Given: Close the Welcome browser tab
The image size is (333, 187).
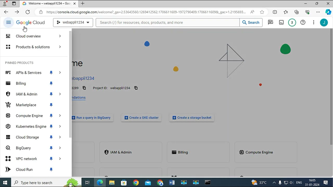Looking at the screenshot, I should [x=75, y=4].
